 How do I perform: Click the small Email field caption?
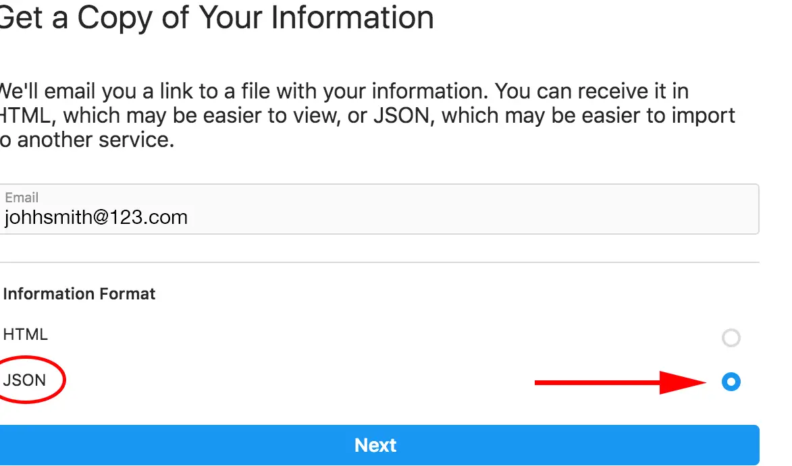point(22,197)
